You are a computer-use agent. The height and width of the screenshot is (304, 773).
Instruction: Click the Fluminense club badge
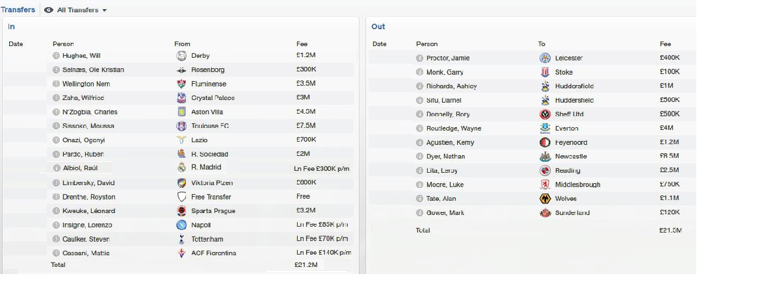click(x=181, y=84)
